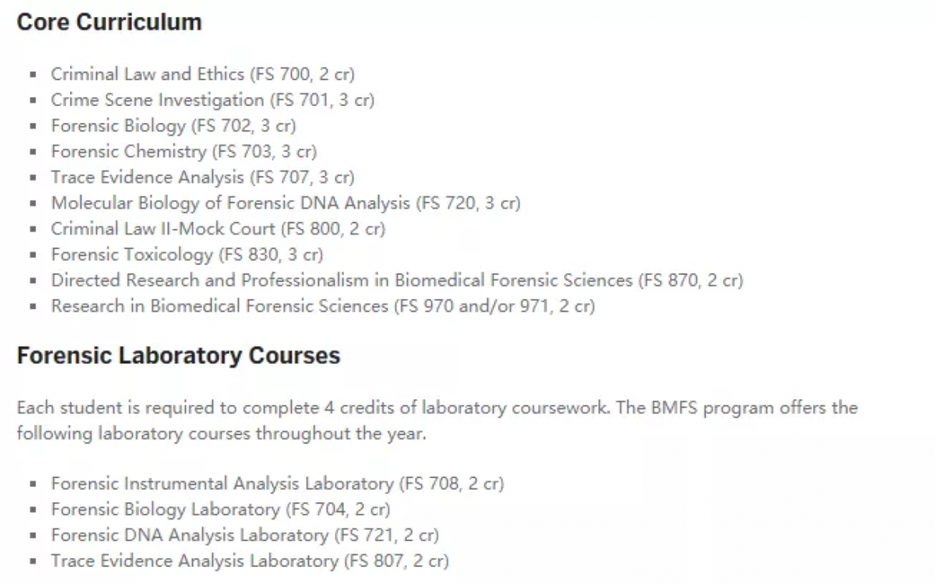Viewport: 935px width, 584px height.
Task: Click Trace Evidence Analysis Laboratory FS 807
Action: point(250,561)
